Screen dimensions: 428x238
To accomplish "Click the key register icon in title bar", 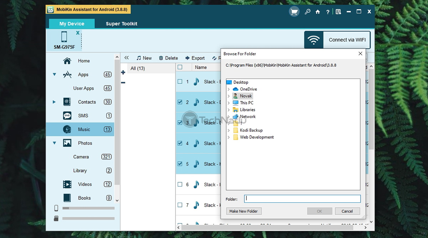I will (x=307, y=12).
